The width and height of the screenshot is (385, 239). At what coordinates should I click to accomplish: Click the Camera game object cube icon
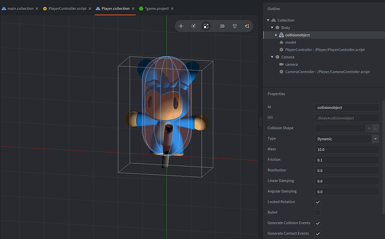[x=277, y=57]
